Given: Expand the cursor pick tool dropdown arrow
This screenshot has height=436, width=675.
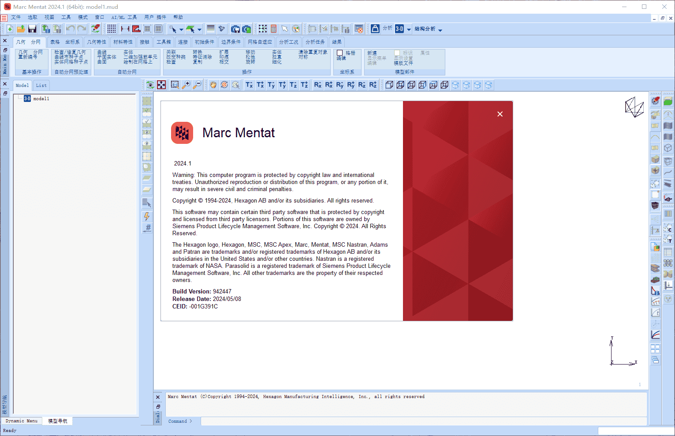Looking at the screenshot, I should point(181,30).
